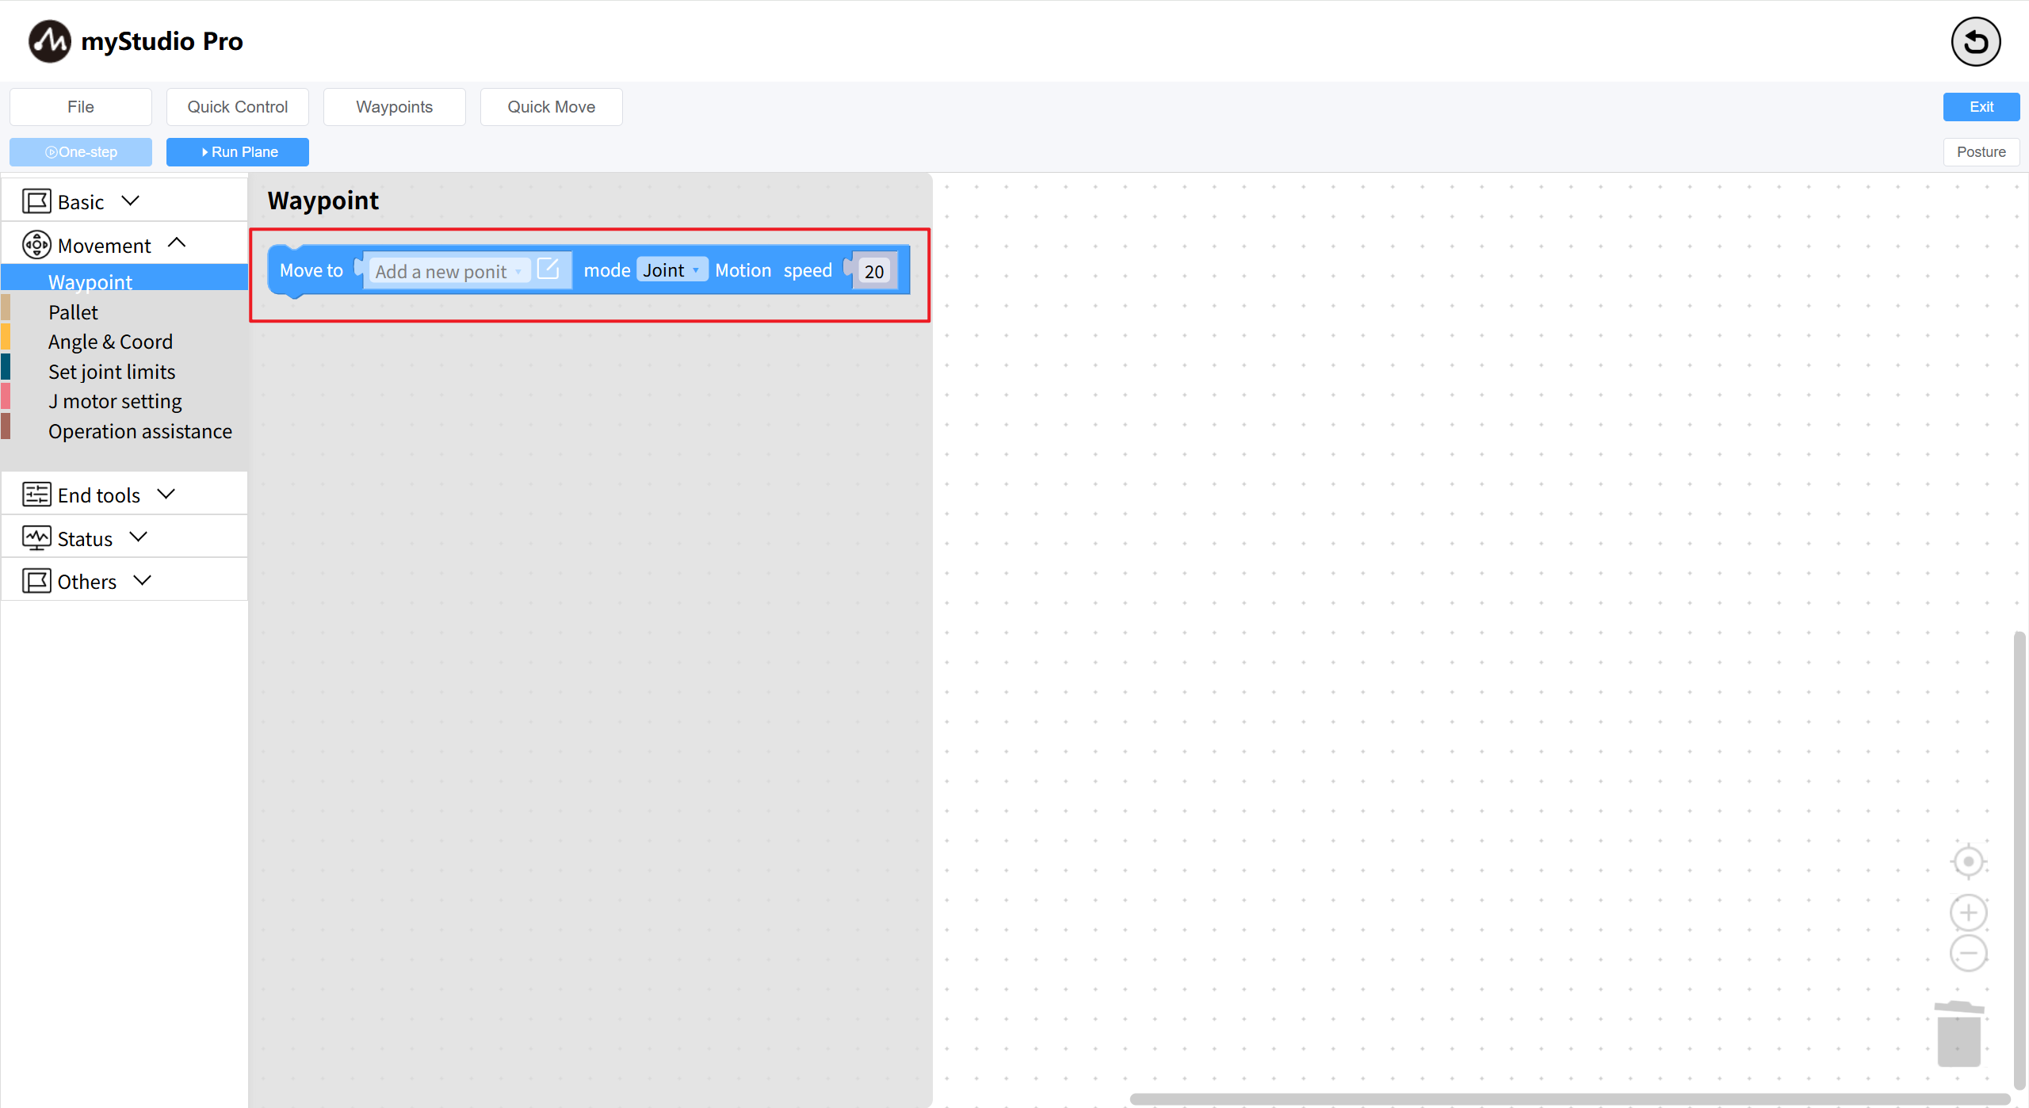Click the horizontal scrollbar at bottom
Screen dimensions: 2029x1108
point(1569,1098)
